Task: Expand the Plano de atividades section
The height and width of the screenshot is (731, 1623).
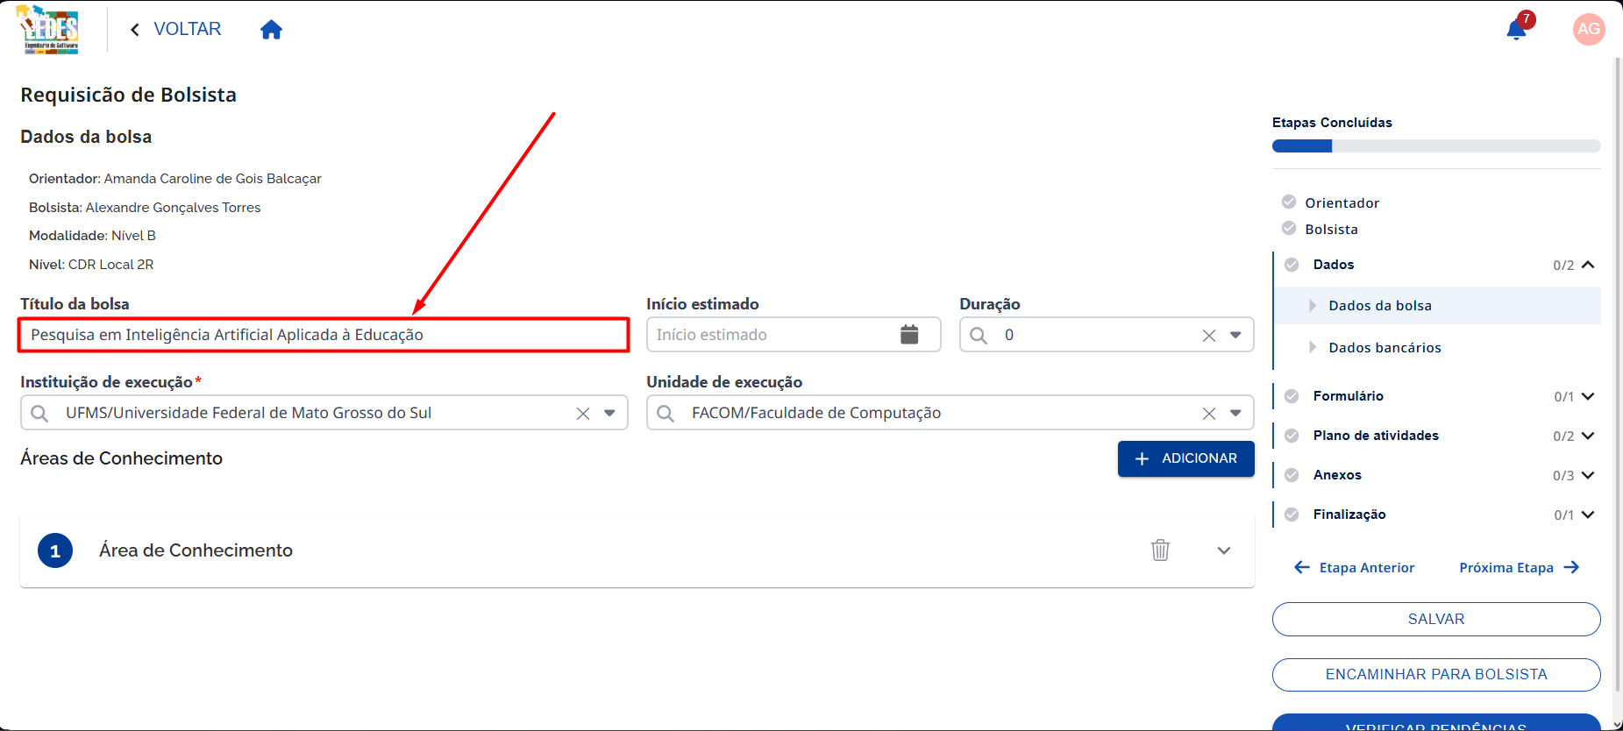Action: coord(1587,436)
